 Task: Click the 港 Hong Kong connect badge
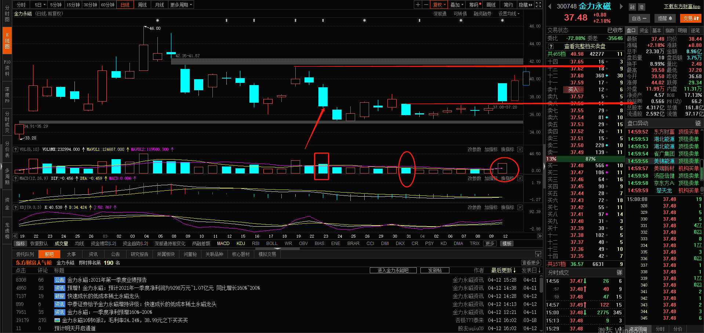tap(641, 7)
